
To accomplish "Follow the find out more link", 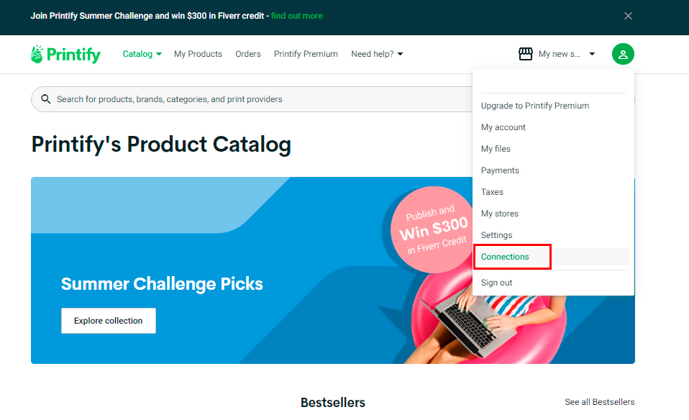I will 297,16.
